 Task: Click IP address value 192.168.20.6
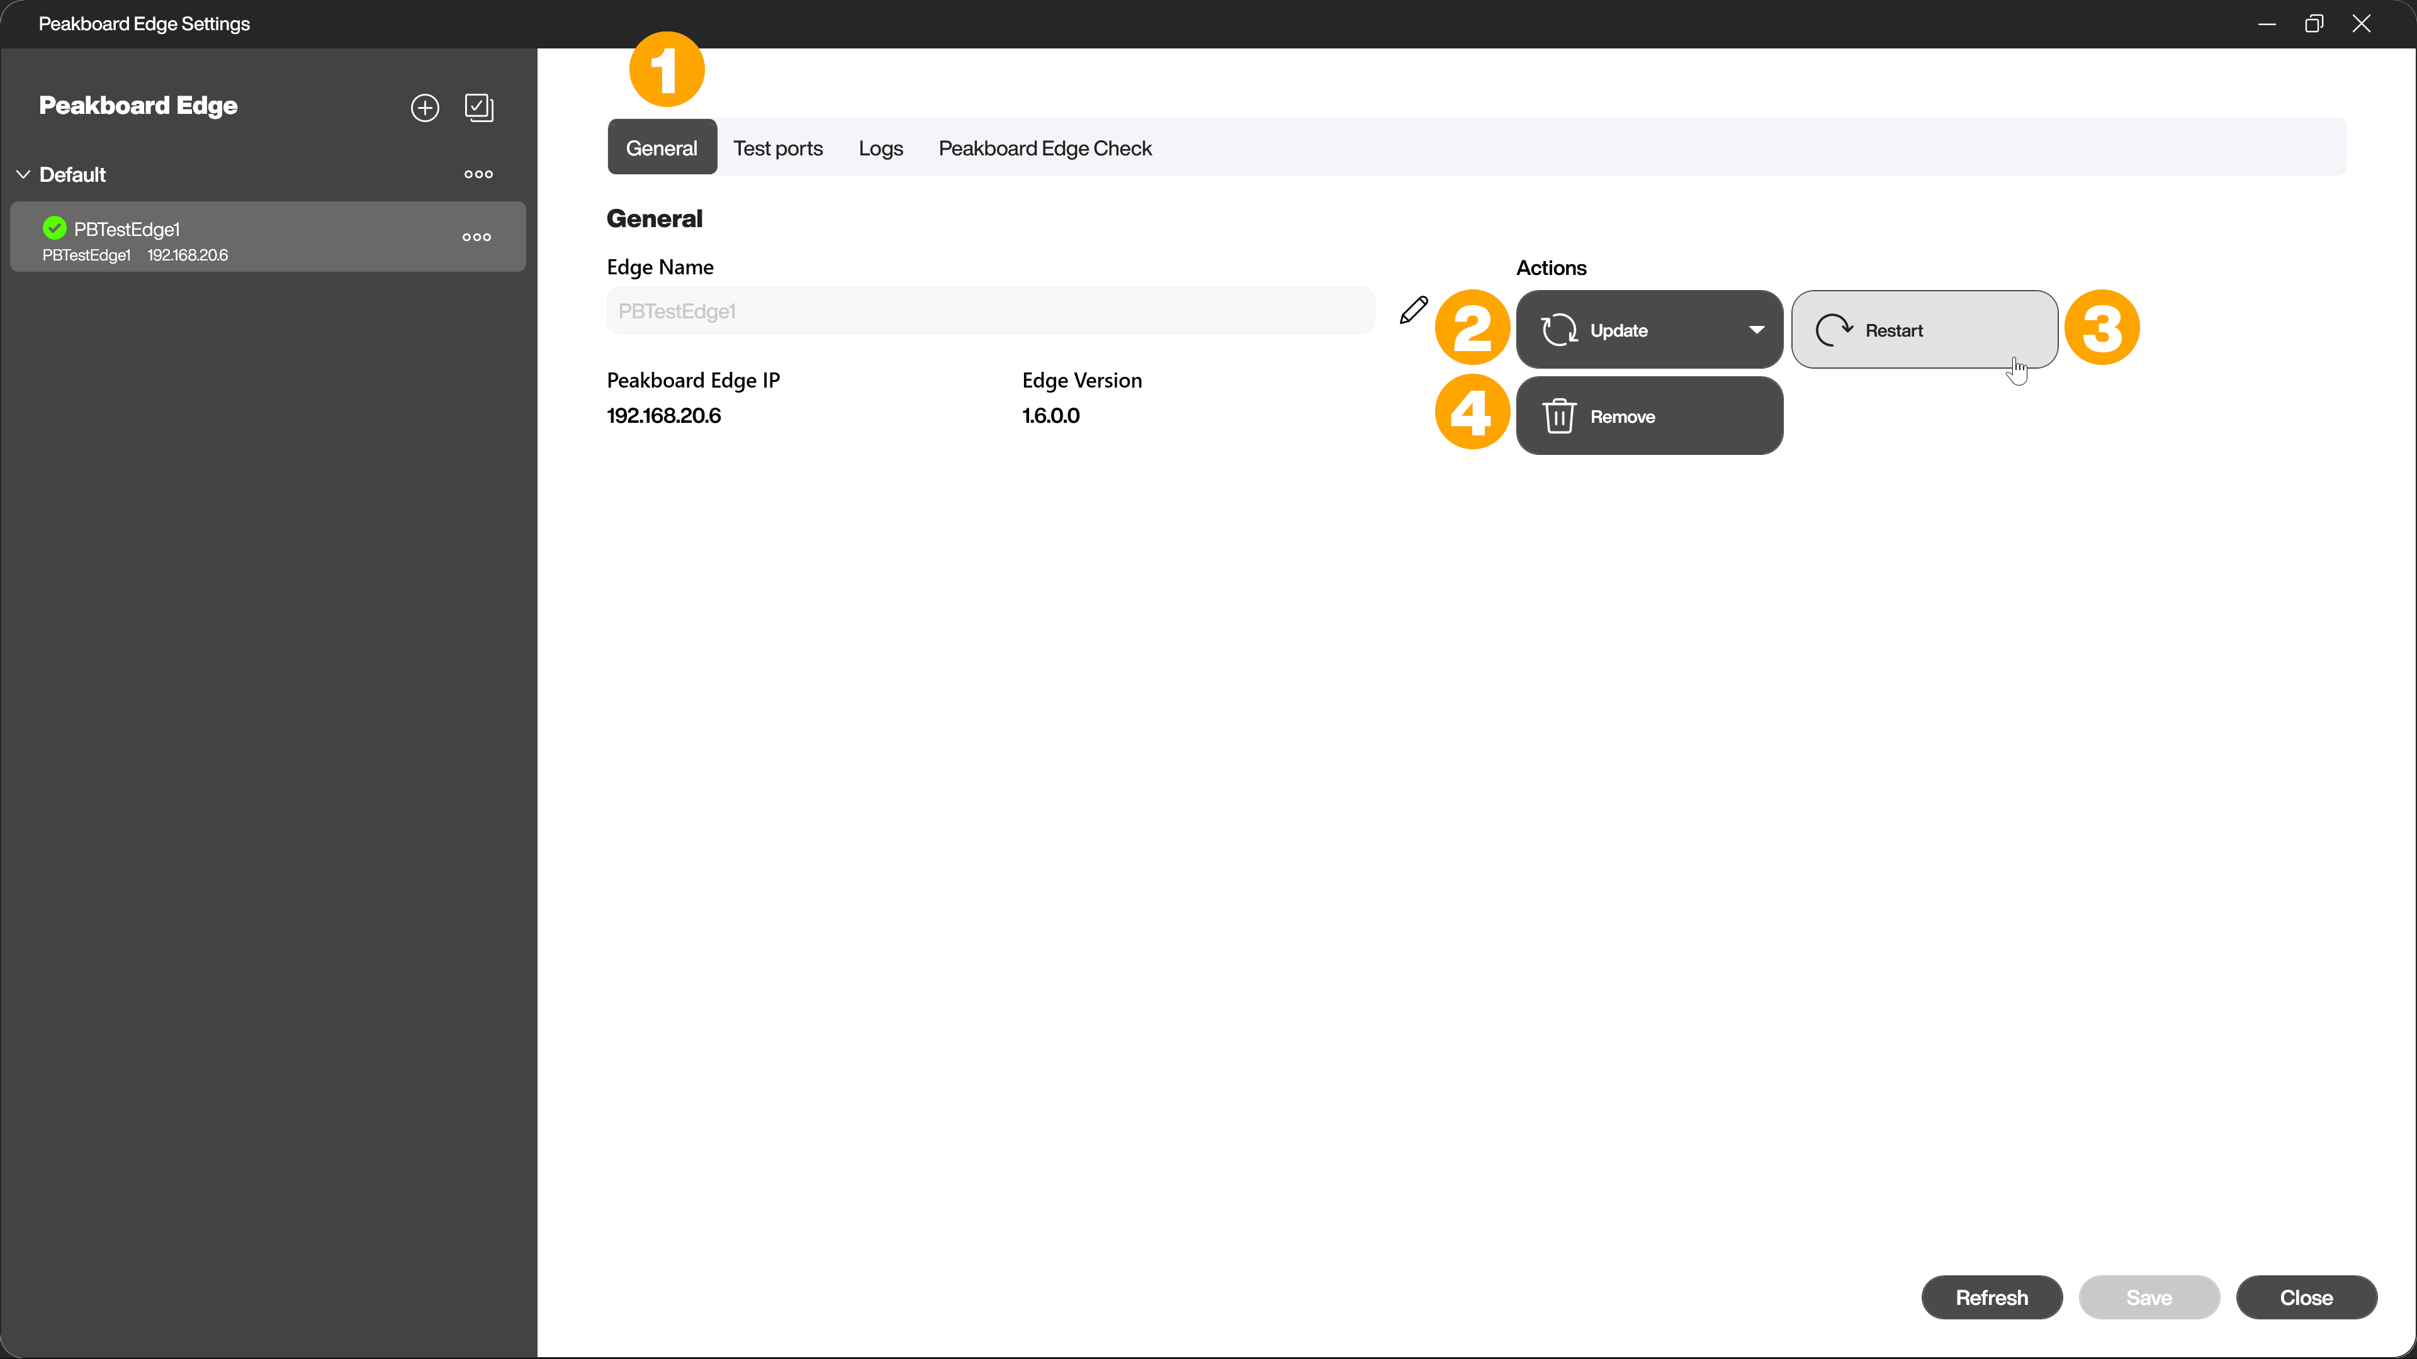click(663, 415)
